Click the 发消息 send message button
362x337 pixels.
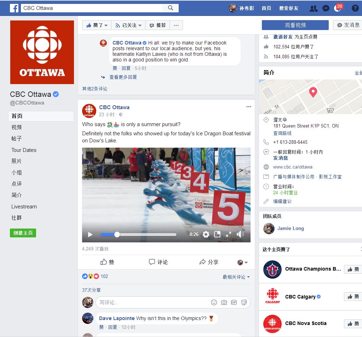click(348, 25)
